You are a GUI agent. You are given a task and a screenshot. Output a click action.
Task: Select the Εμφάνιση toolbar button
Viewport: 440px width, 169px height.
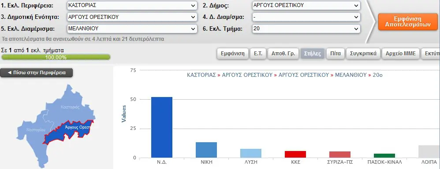pyautogui.click(x=233, y=54)
